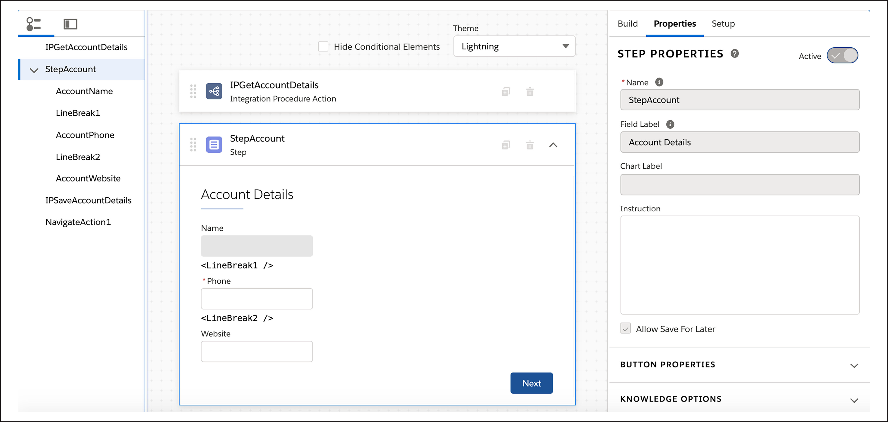The height and width of the screenshot is (422, 888).
Task: Click the Next button
Action: click(531, 383)
